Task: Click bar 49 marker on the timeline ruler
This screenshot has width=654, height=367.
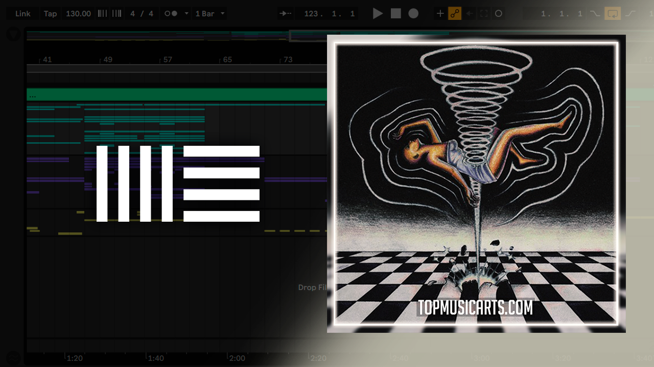Action: pyautogui.click(x=107, y=60)
